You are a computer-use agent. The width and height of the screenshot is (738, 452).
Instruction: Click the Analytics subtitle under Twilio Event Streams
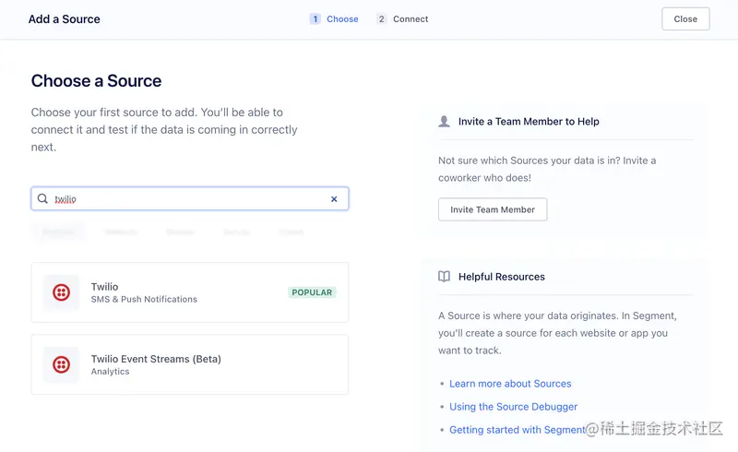(x=110, y=372)
